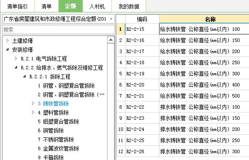This screenshot has height=160, width=249.
Task: Collapse R.2.2 给排水、燃气拆除及维修工程 node
Action: click(16, 68)
